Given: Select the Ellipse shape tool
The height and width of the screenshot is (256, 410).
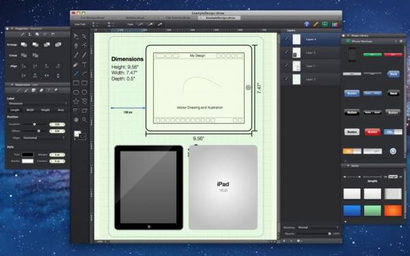Looking at the screenshot, I should [76, 92].
